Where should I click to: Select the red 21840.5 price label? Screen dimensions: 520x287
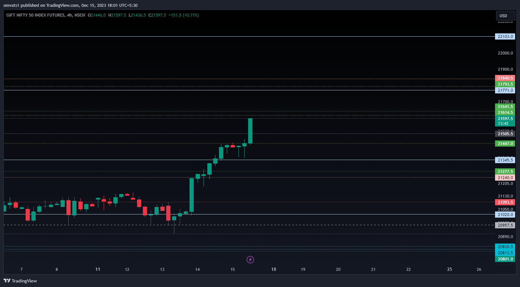tap(505, 78)
